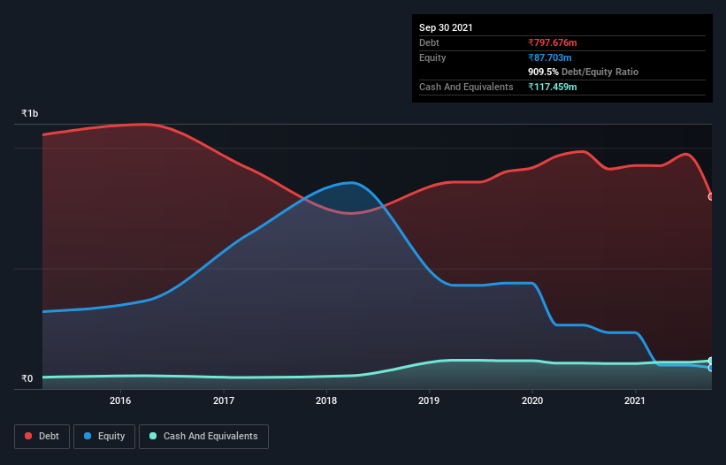Select the blue Equity endpoint marker
This screenshot has width=726, height=465.
pos(711,368)
